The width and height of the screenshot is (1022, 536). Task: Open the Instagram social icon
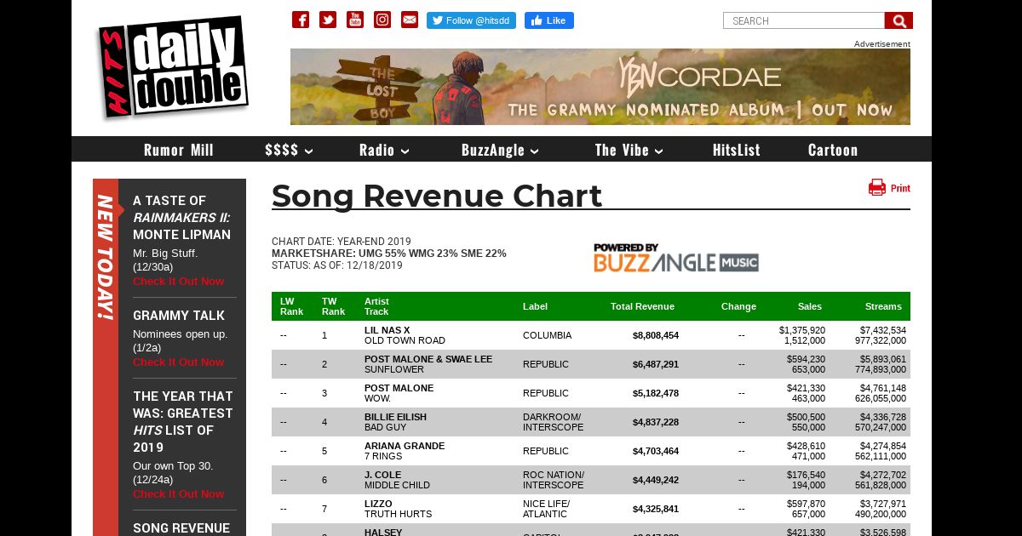click(x=382, y=20)
